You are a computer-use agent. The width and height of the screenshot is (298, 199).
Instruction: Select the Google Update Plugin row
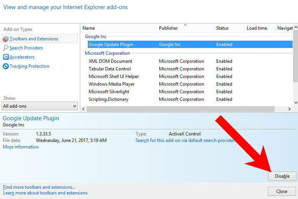tap(190, 45)
